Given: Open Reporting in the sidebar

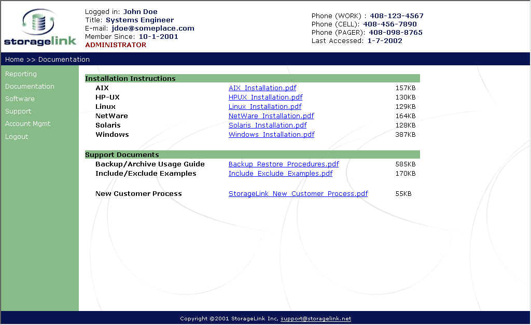Looking at the screenshot, I should pos(21,74).
